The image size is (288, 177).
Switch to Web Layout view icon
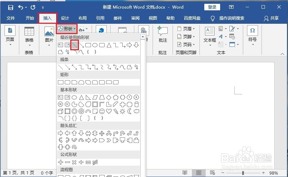tap(213, 173)
